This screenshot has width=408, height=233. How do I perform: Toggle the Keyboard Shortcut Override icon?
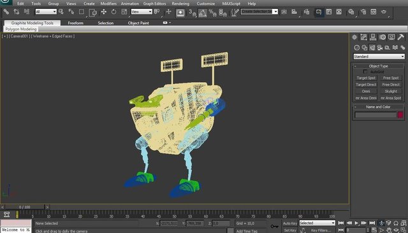(180, 13)
